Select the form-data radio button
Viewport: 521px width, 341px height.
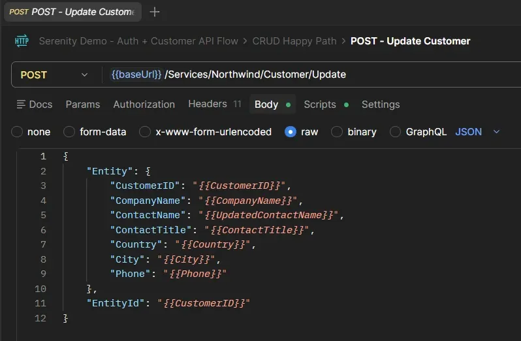pyautogui.click(x=69, y=132)
